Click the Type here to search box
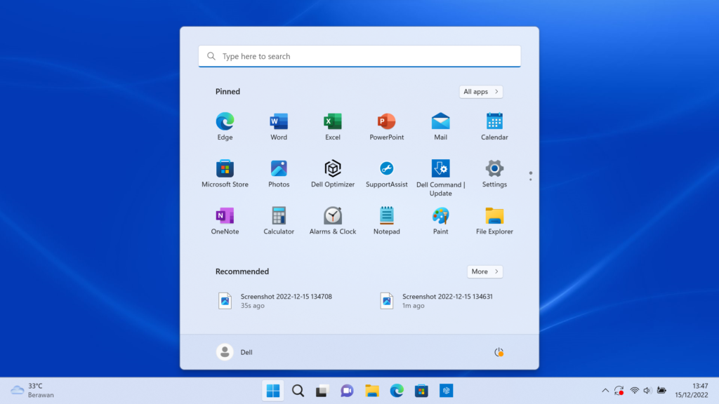719x404 pixels. click(359, 56)
